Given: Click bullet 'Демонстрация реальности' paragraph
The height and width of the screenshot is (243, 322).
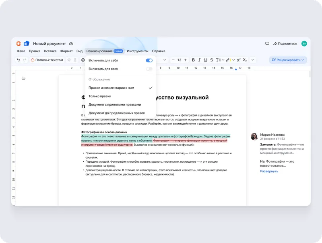Looking at the screenshot, I should pos(156,172).
